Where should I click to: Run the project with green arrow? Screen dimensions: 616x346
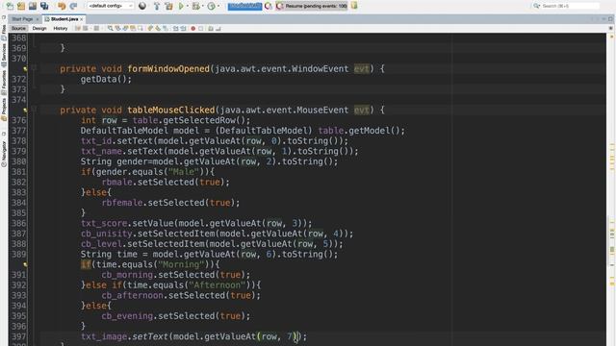(x=181, y=6)
